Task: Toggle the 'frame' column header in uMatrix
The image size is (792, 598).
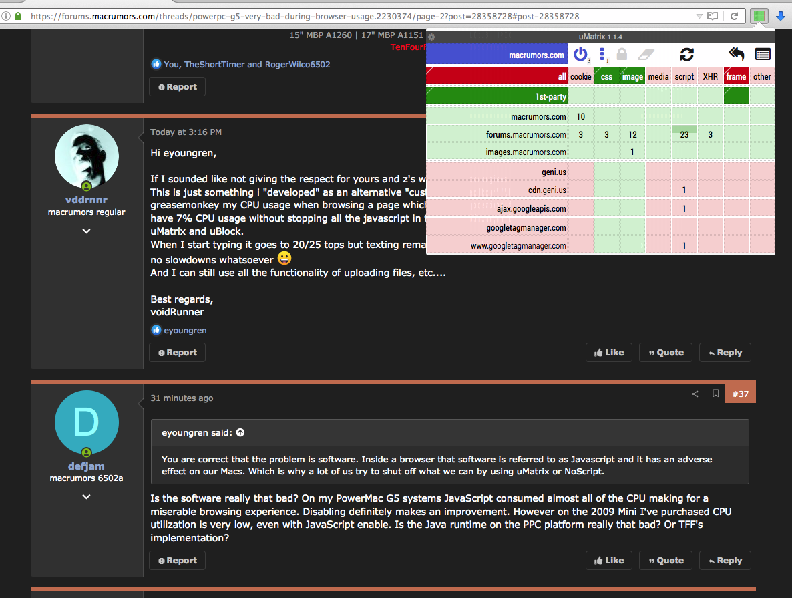Action: click(737, 76)
